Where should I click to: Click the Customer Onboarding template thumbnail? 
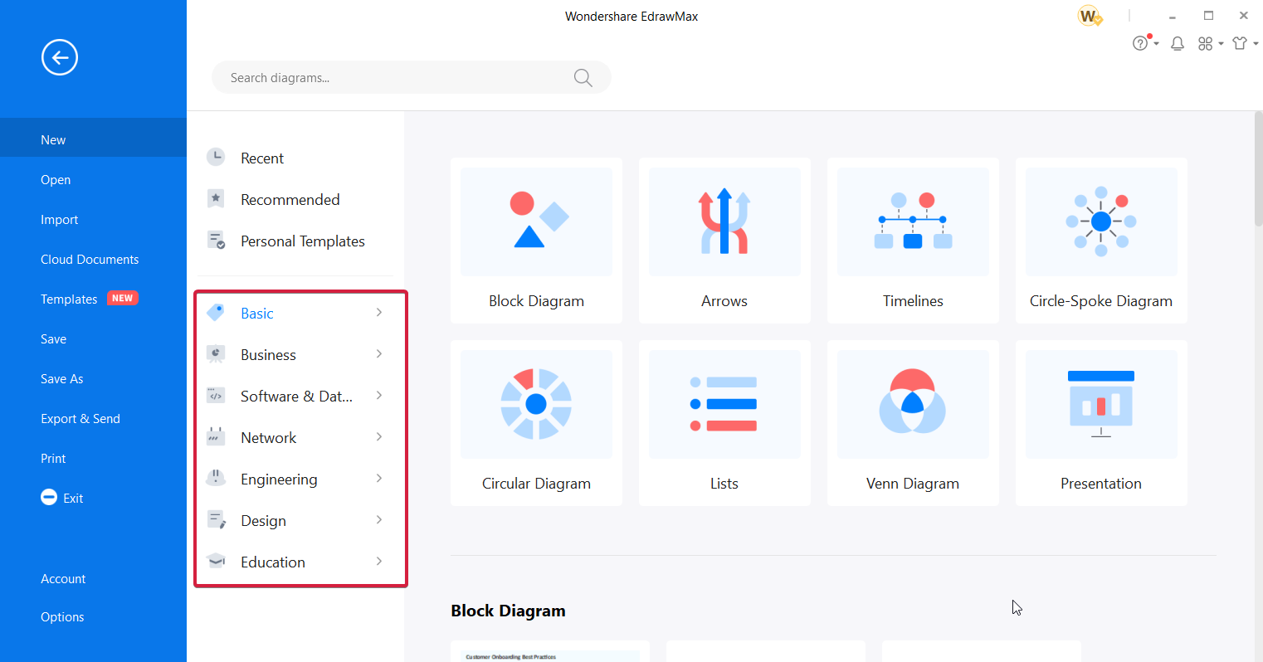(x=550, y=651)
